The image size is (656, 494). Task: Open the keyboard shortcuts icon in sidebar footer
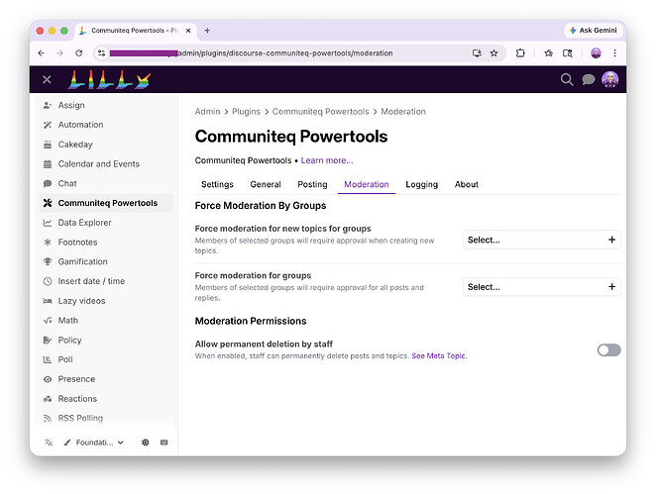pyautogui.click(x=164, y=443)
